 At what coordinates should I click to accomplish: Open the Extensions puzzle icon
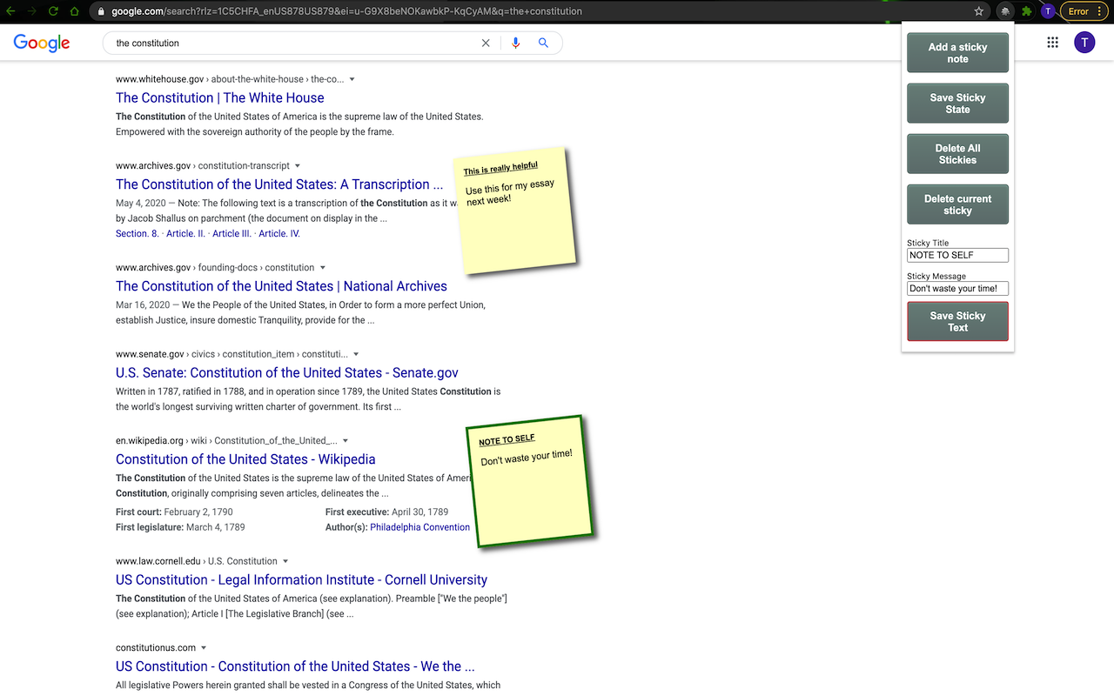click(1027, 11)
